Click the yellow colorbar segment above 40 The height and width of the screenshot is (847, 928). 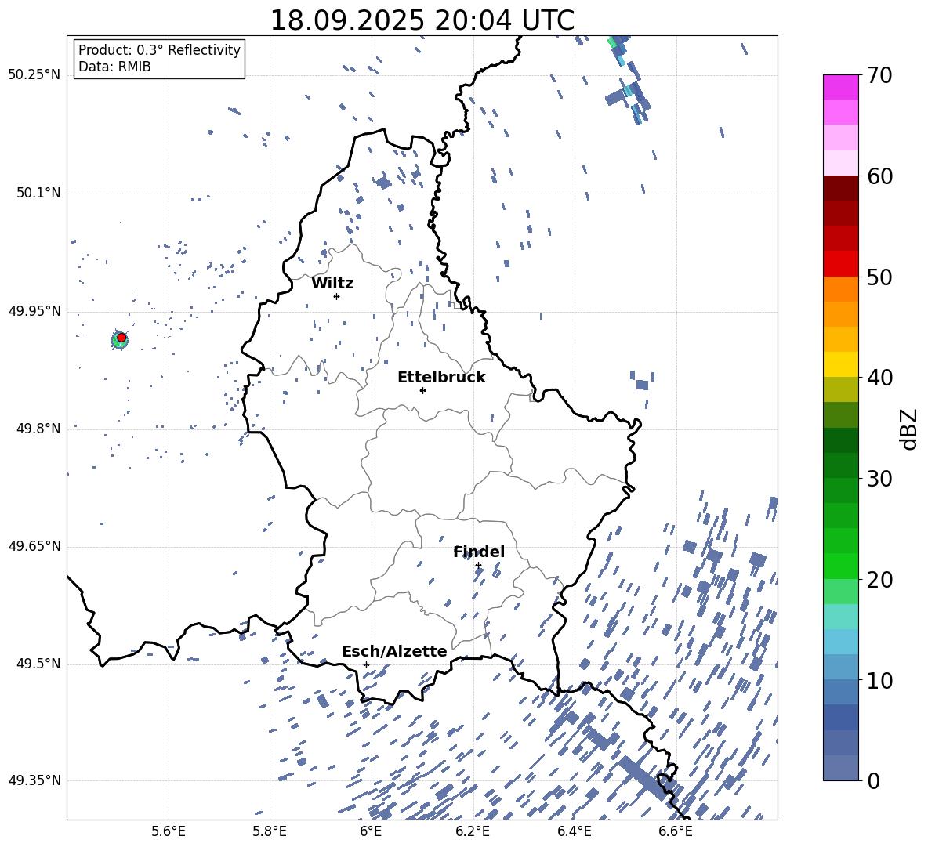(x=840, y=364)
